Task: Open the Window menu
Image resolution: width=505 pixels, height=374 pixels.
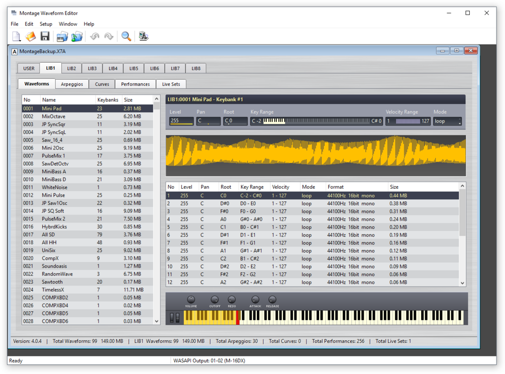Action: (x=68, y=24)
